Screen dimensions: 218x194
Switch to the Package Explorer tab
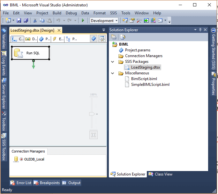[x=71, y=39]
